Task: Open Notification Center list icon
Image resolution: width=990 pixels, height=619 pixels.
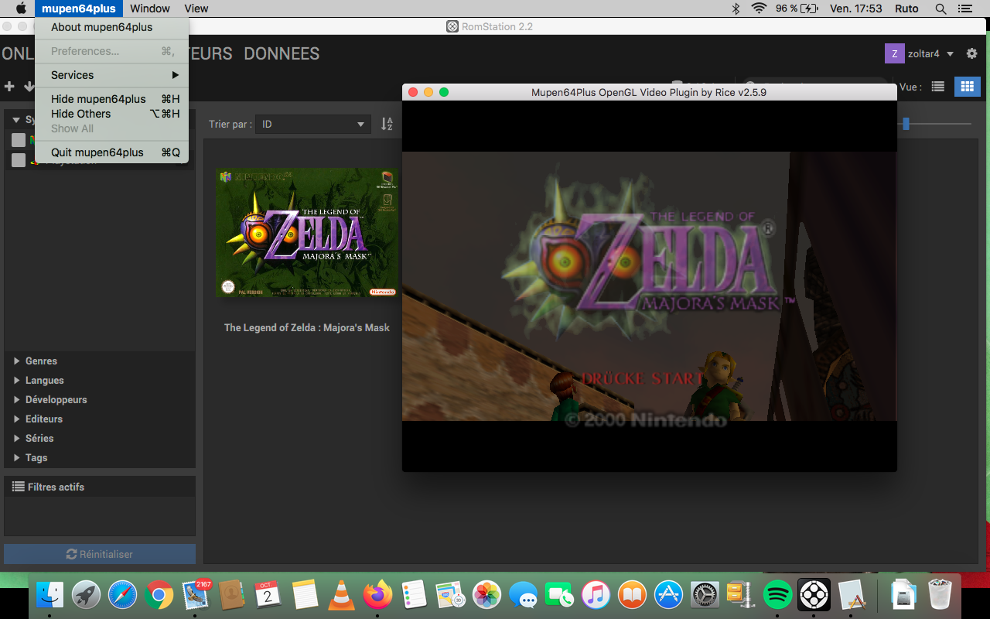Action: tap(964, 9)
